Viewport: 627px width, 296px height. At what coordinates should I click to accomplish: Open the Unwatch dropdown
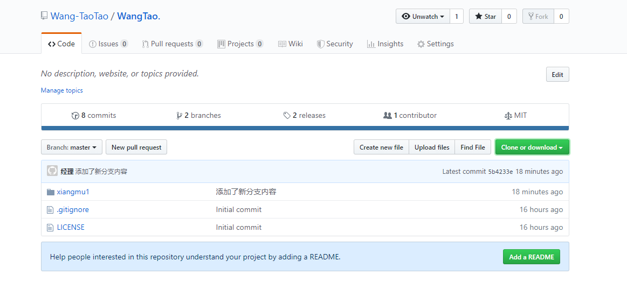(423, 16)
